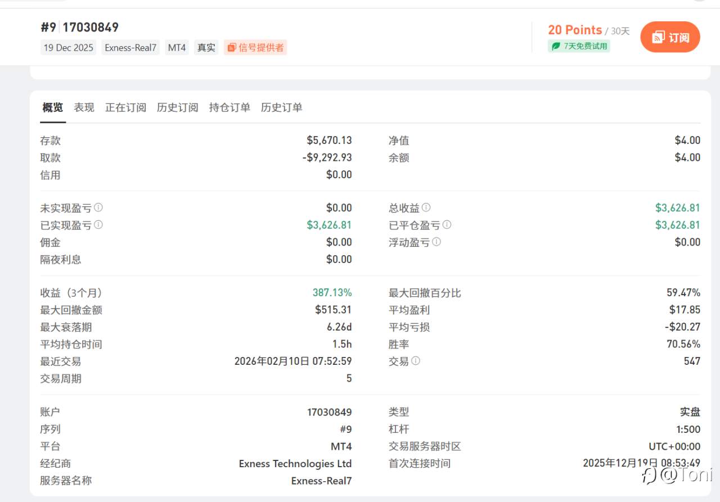Open the 历史订阅 tab
The image size is (720, 502).
(178, 107)
